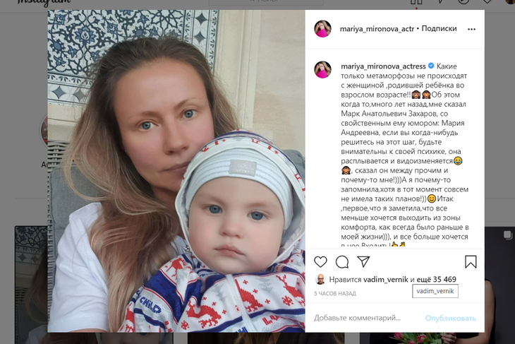Open the mother and baby selfie photo
515x344 pixels.
coord(176,171)
